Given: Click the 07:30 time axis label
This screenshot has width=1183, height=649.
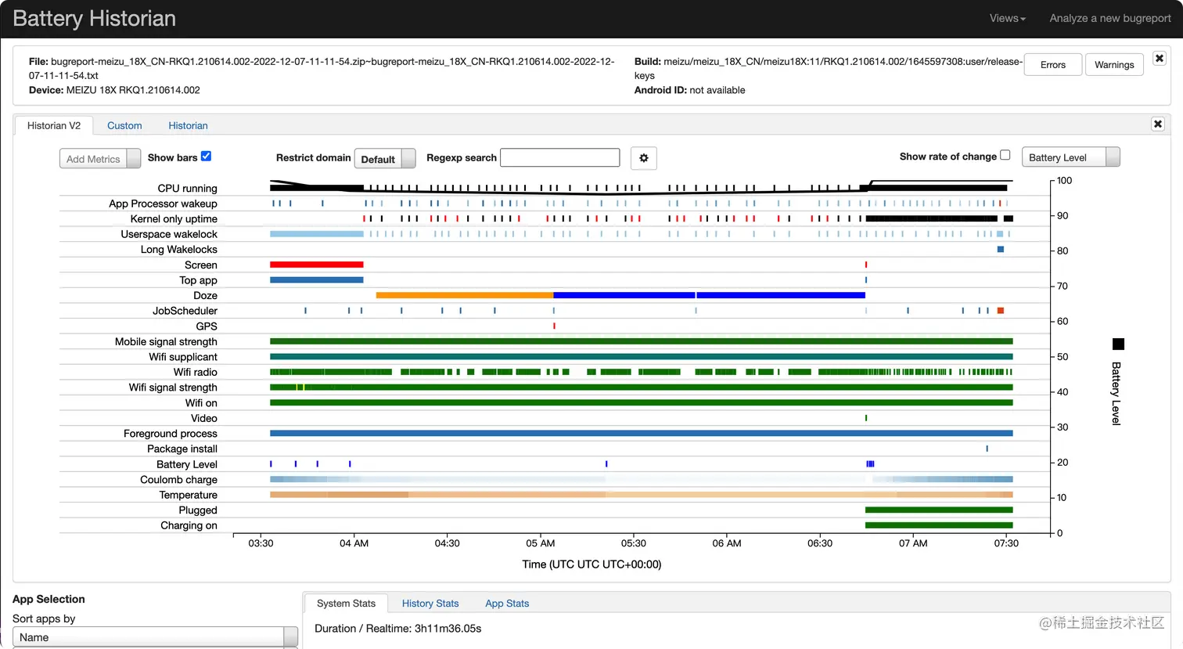Looking at the screenshot, I should (x=1006, y=543).
